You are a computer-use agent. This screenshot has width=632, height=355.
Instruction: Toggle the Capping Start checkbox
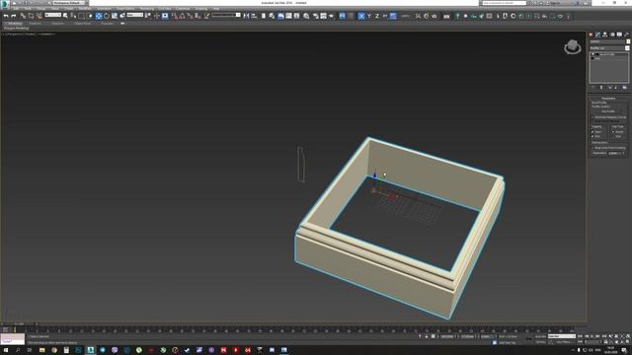click(x=592, y=131)
